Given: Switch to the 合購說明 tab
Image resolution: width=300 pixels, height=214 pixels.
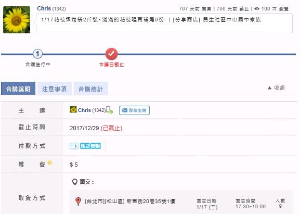Looking at the screenshot, I should point(18,89).
